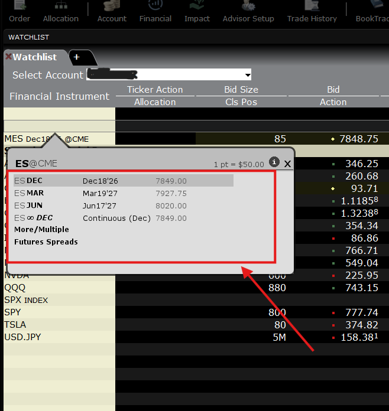
Task: Click the bid price 766.71
Action: 361,250
